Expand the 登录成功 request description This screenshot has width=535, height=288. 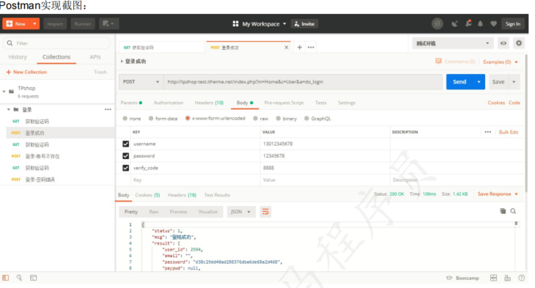point(122,62)
